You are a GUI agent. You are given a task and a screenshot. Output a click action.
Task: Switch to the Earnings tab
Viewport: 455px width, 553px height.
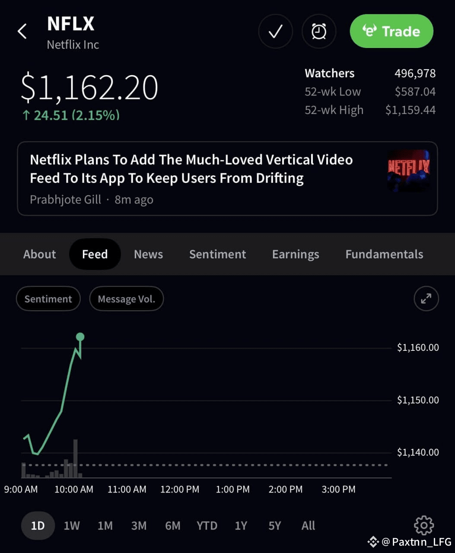296,254
